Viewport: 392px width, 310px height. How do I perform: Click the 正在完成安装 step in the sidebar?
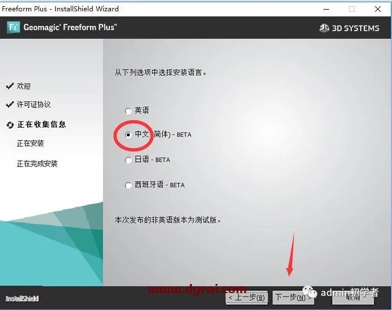(37, 164)
